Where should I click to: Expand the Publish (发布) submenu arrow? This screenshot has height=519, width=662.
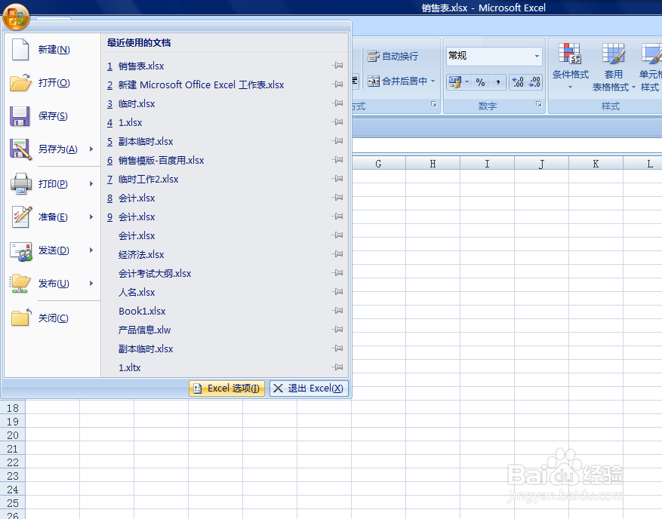click(x=91, y=283)
